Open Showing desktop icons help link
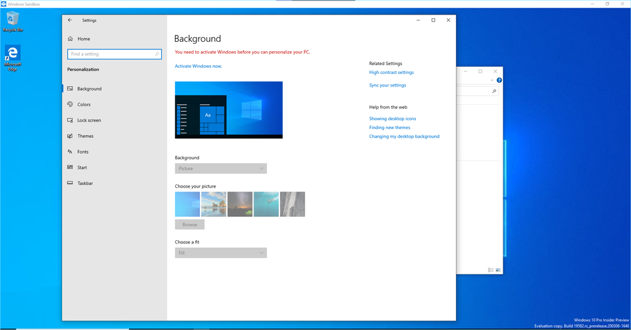The image size is (631, 330). pos(393,119)
